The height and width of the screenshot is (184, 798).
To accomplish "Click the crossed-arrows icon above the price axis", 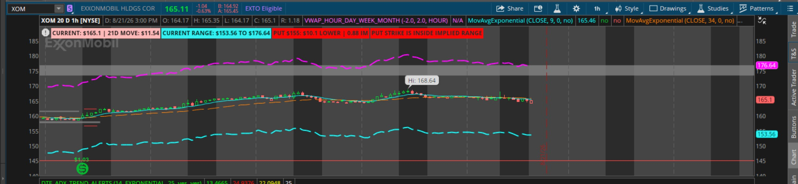I will tap(762, 21).
